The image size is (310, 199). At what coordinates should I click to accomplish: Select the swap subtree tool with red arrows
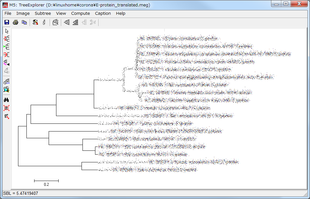pos(7,39)
